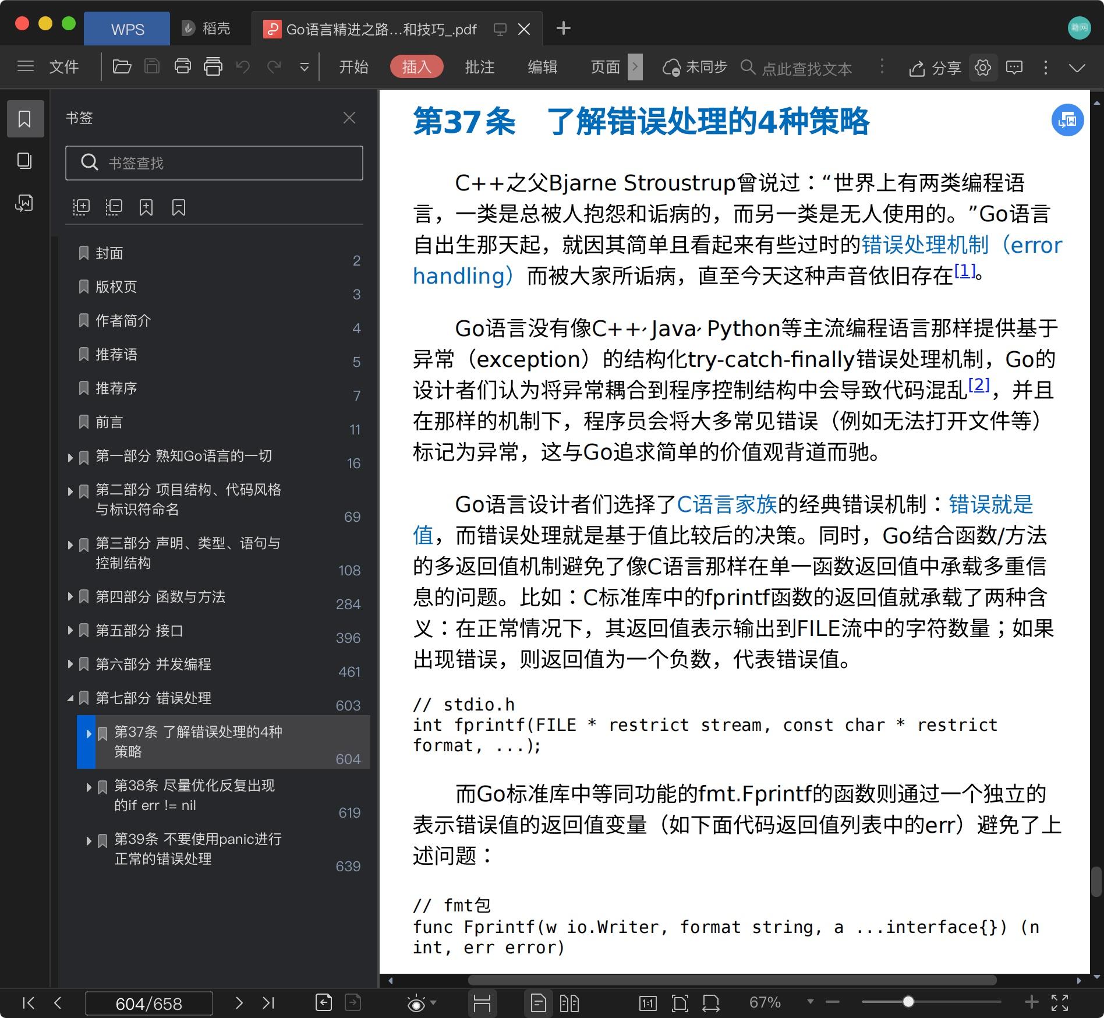Switch to the WPS home tab
This screenshot has width=1104, height=1018.
(127, 29)
